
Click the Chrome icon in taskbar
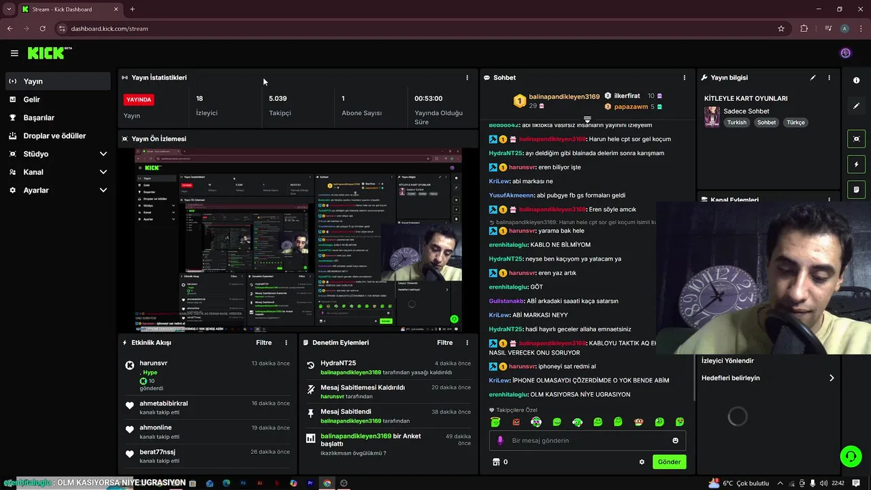point(327,483)
